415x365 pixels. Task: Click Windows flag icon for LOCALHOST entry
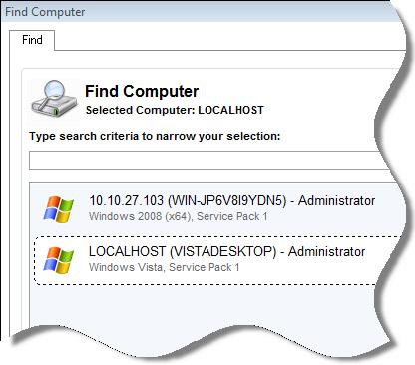pos(58,260)
